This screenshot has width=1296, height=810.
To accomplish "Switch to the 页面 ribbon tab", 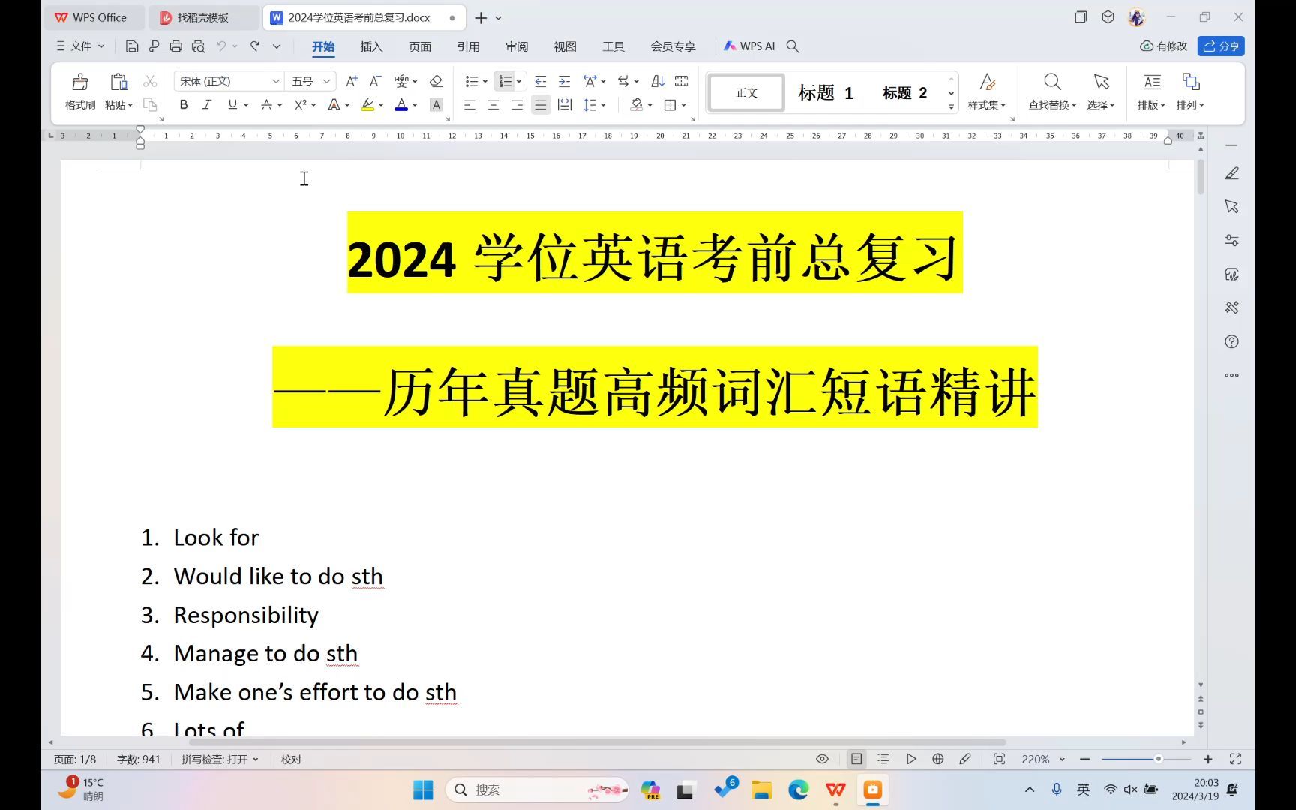I will [x=420, y=46].
